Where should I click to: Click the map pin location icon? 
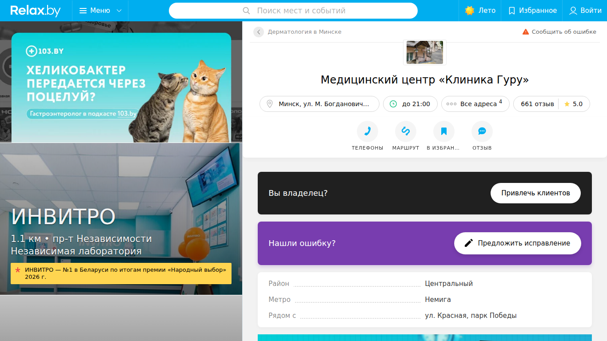pyautogui.click(x=269, y=104)
